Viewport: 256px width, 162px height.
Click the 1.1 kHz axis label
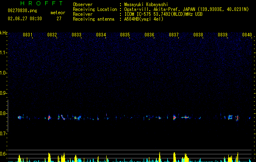(3, 53)
